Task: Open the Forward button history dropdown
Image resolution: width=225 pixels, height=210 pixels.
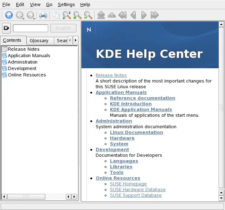Action: 34,18
